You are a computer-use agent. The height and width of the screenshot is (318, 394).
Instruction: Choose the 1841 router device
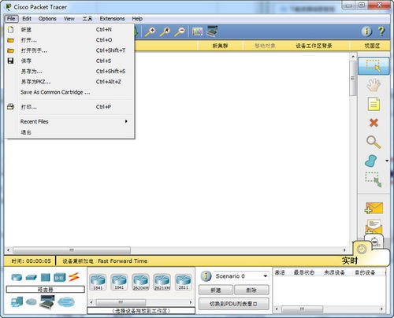[98, 282]
